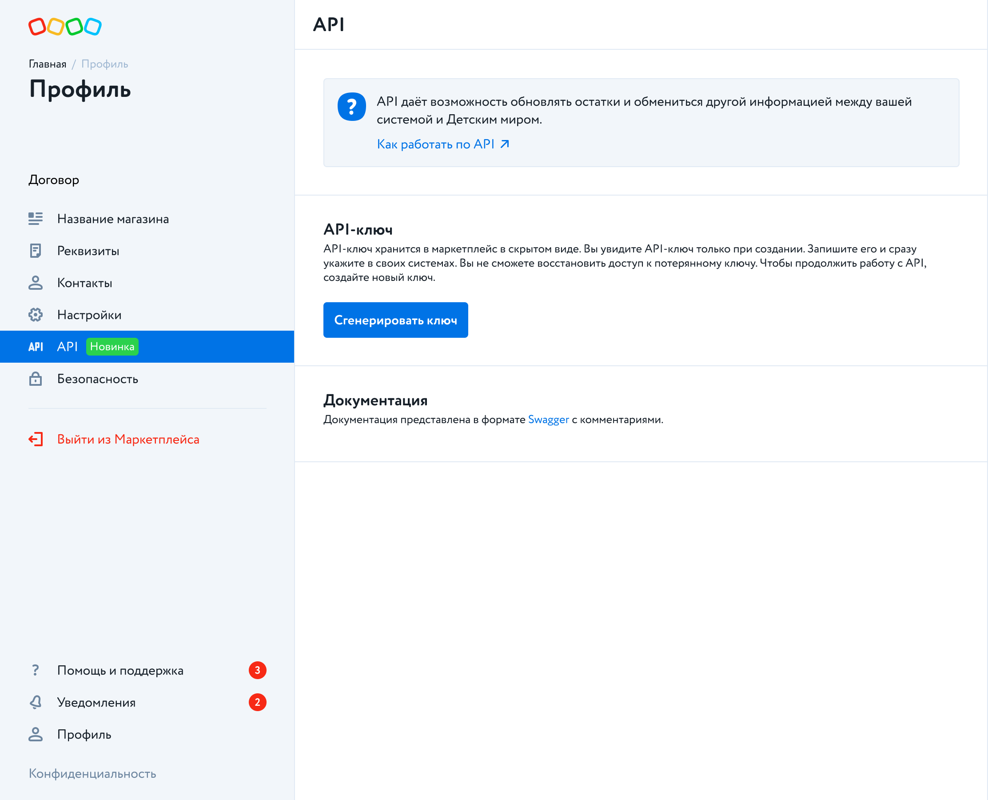Click the help question mark icon in sidebar
Screen dimensions: 988x800
pos(36,670)
